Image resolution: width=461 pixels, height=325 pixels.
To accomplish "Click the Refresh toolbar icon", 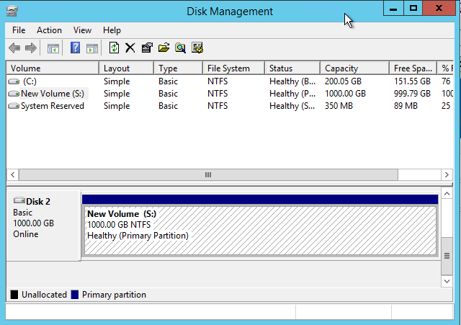I will [x=114, y=48].
